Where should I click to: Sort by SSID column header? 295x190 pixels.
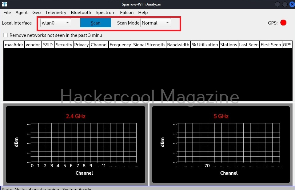[x=48, y=45]
